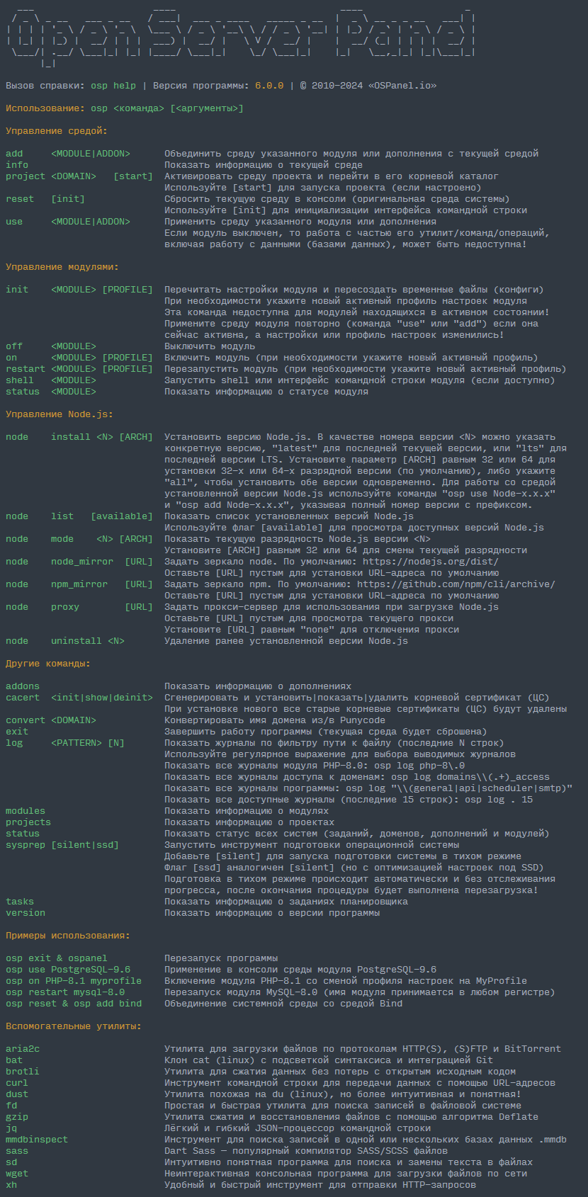Click the 'fd' utility name

(11, 1106)
